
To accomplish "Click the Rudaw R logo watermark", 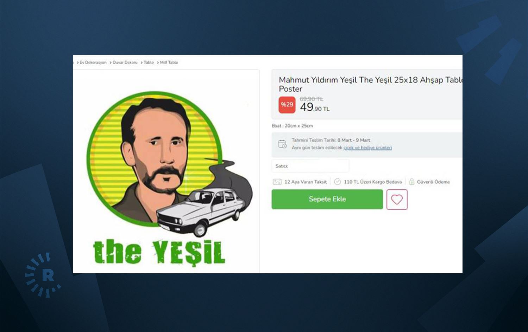I will pos(43,275).
